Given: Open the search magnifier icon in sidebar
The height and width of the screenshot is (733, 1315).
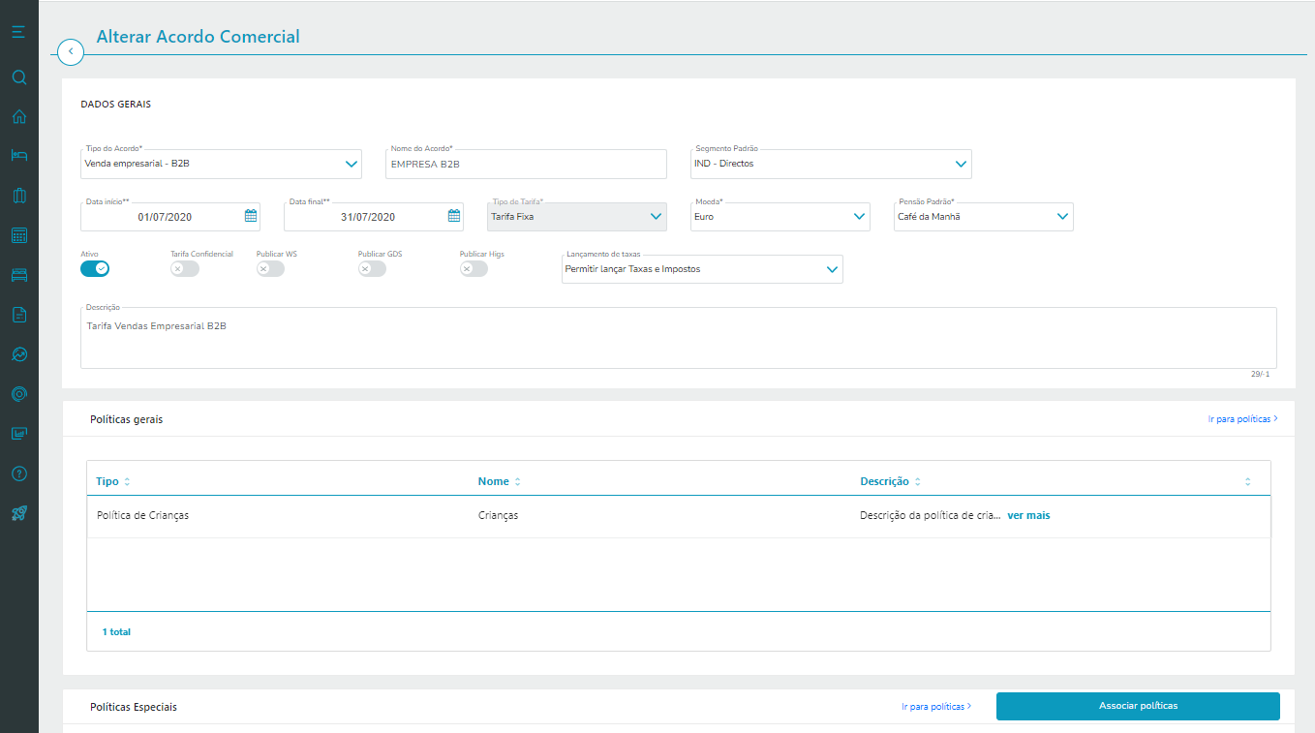Looking at the screenshot, I should click(x=18, y=77).
